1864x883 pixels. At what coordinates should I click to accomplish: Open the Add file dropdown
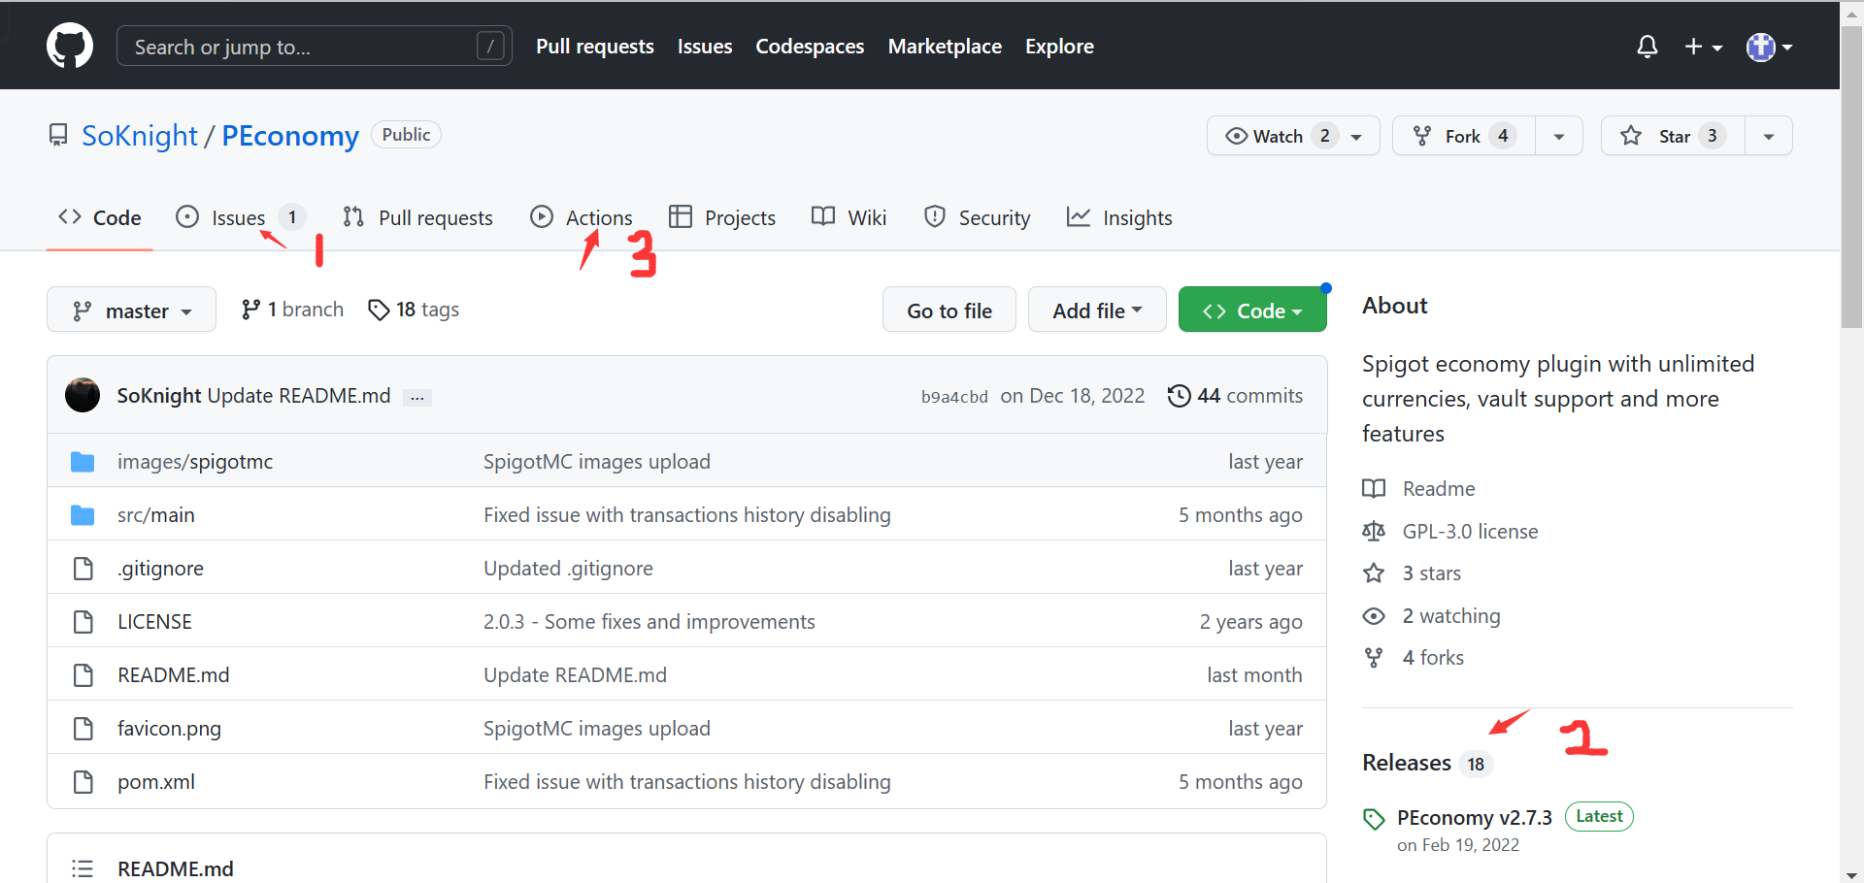(1097, 311)
